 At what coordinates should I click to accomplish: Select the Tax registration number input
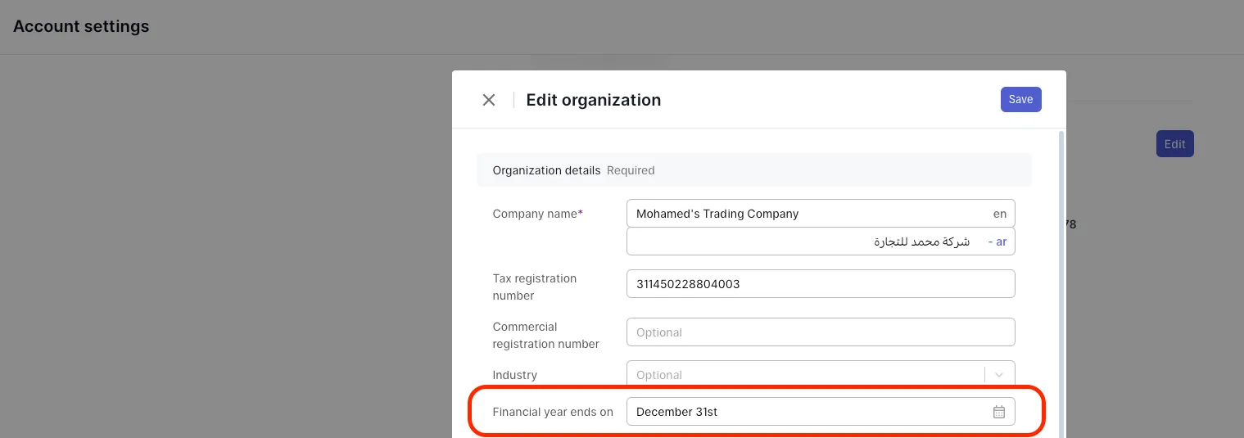coord(820,284)
